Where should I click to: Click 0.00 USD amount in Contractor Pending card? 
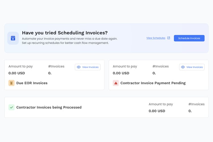tap(121, 73)
